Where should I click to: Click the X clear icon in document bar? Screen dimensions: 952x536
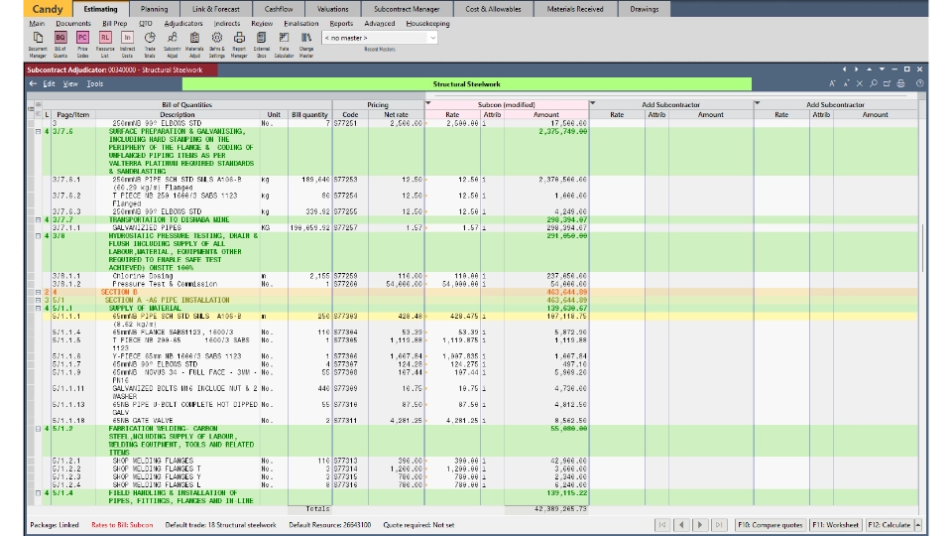pyautogui.click(x=860, y=83)
